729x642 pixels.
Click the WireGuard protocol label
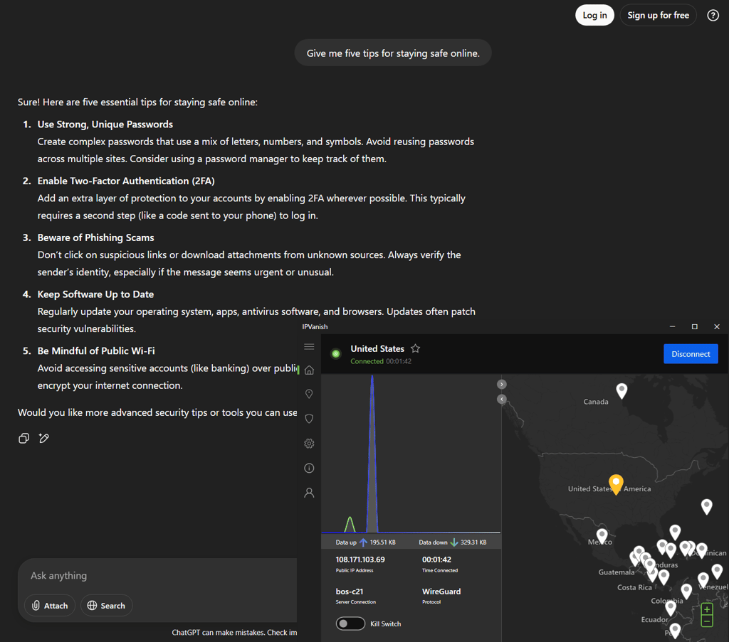click(441, 592)
